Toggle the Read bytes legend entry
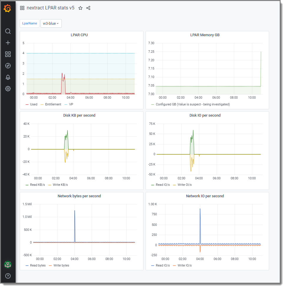285x288 pixels. (38, 265)
